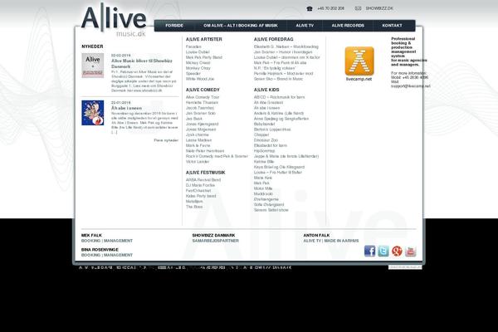Open news headline Alive Music bliver til Showbizz Danmark
Screen dimensions: 498x332
point(142,64)
